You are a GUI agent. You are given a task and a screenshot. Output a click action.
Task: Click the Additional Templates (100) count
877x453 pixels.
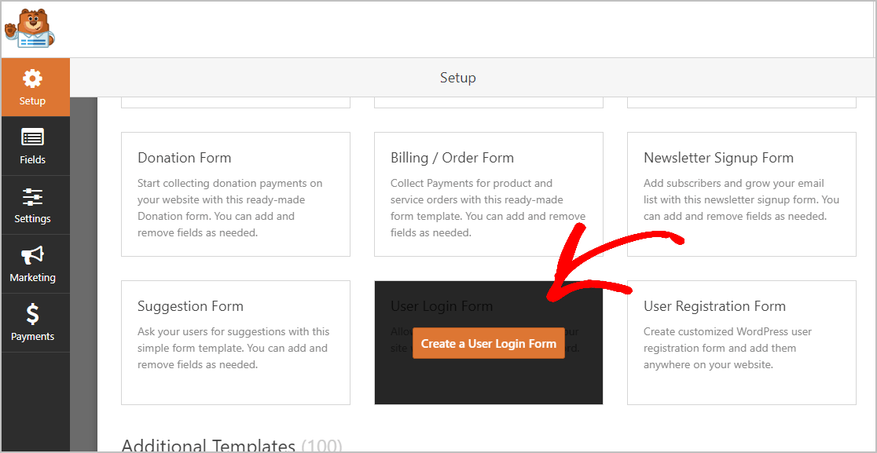click(x=321, y=446)
